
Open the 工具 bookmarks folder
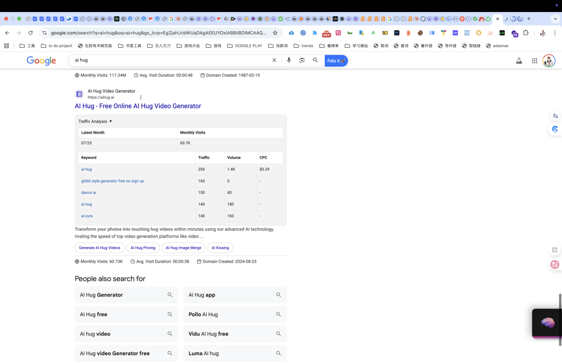click(27, 46)
